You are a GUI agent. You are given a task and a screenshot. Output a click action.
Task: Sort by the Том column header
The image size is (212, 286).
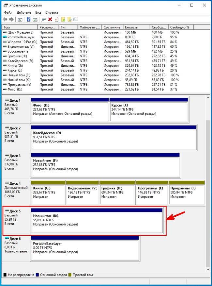[x=20, y=27]
